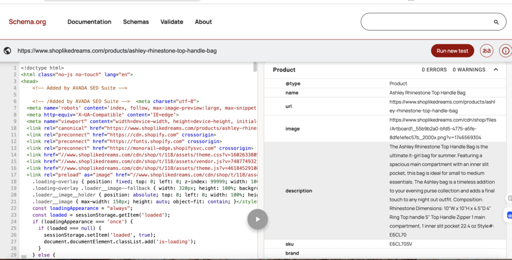Open the Documentation menu
Image resolution: width=512 pixels, height=260 pixels.
pyautogui.click(x=89, y=22)
